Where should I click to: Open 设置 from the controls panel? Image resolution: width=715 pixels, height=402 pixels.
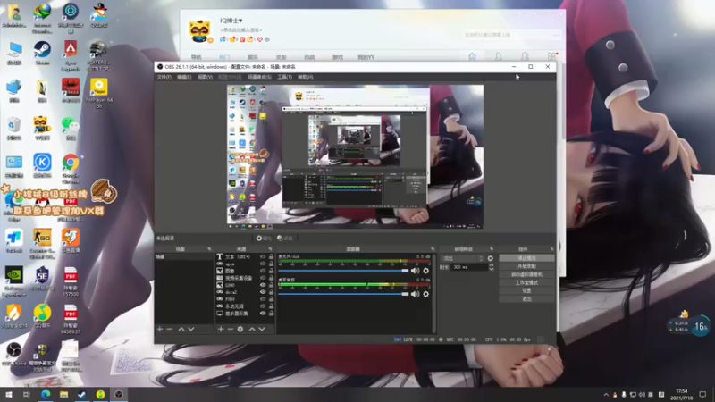(526, 291)
